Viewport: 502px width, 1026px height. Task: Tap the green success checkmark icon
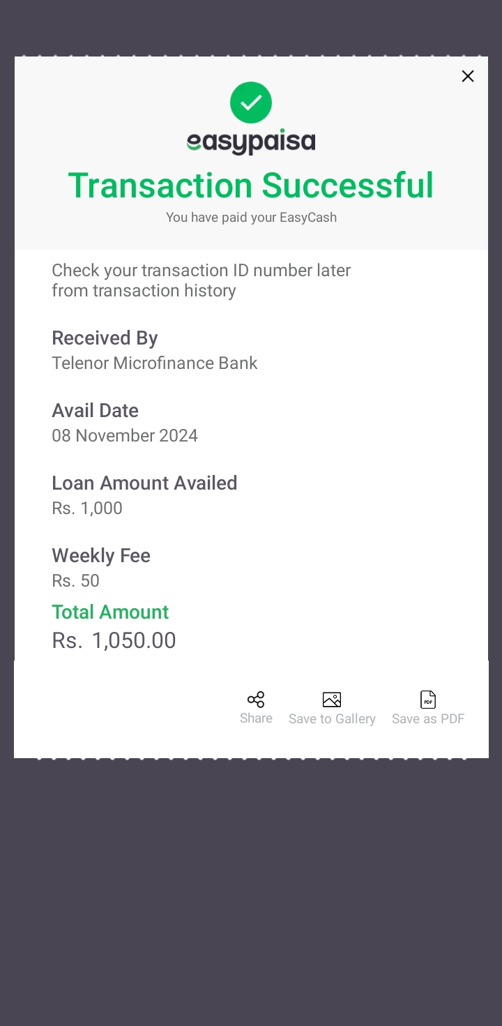point(251,103)
